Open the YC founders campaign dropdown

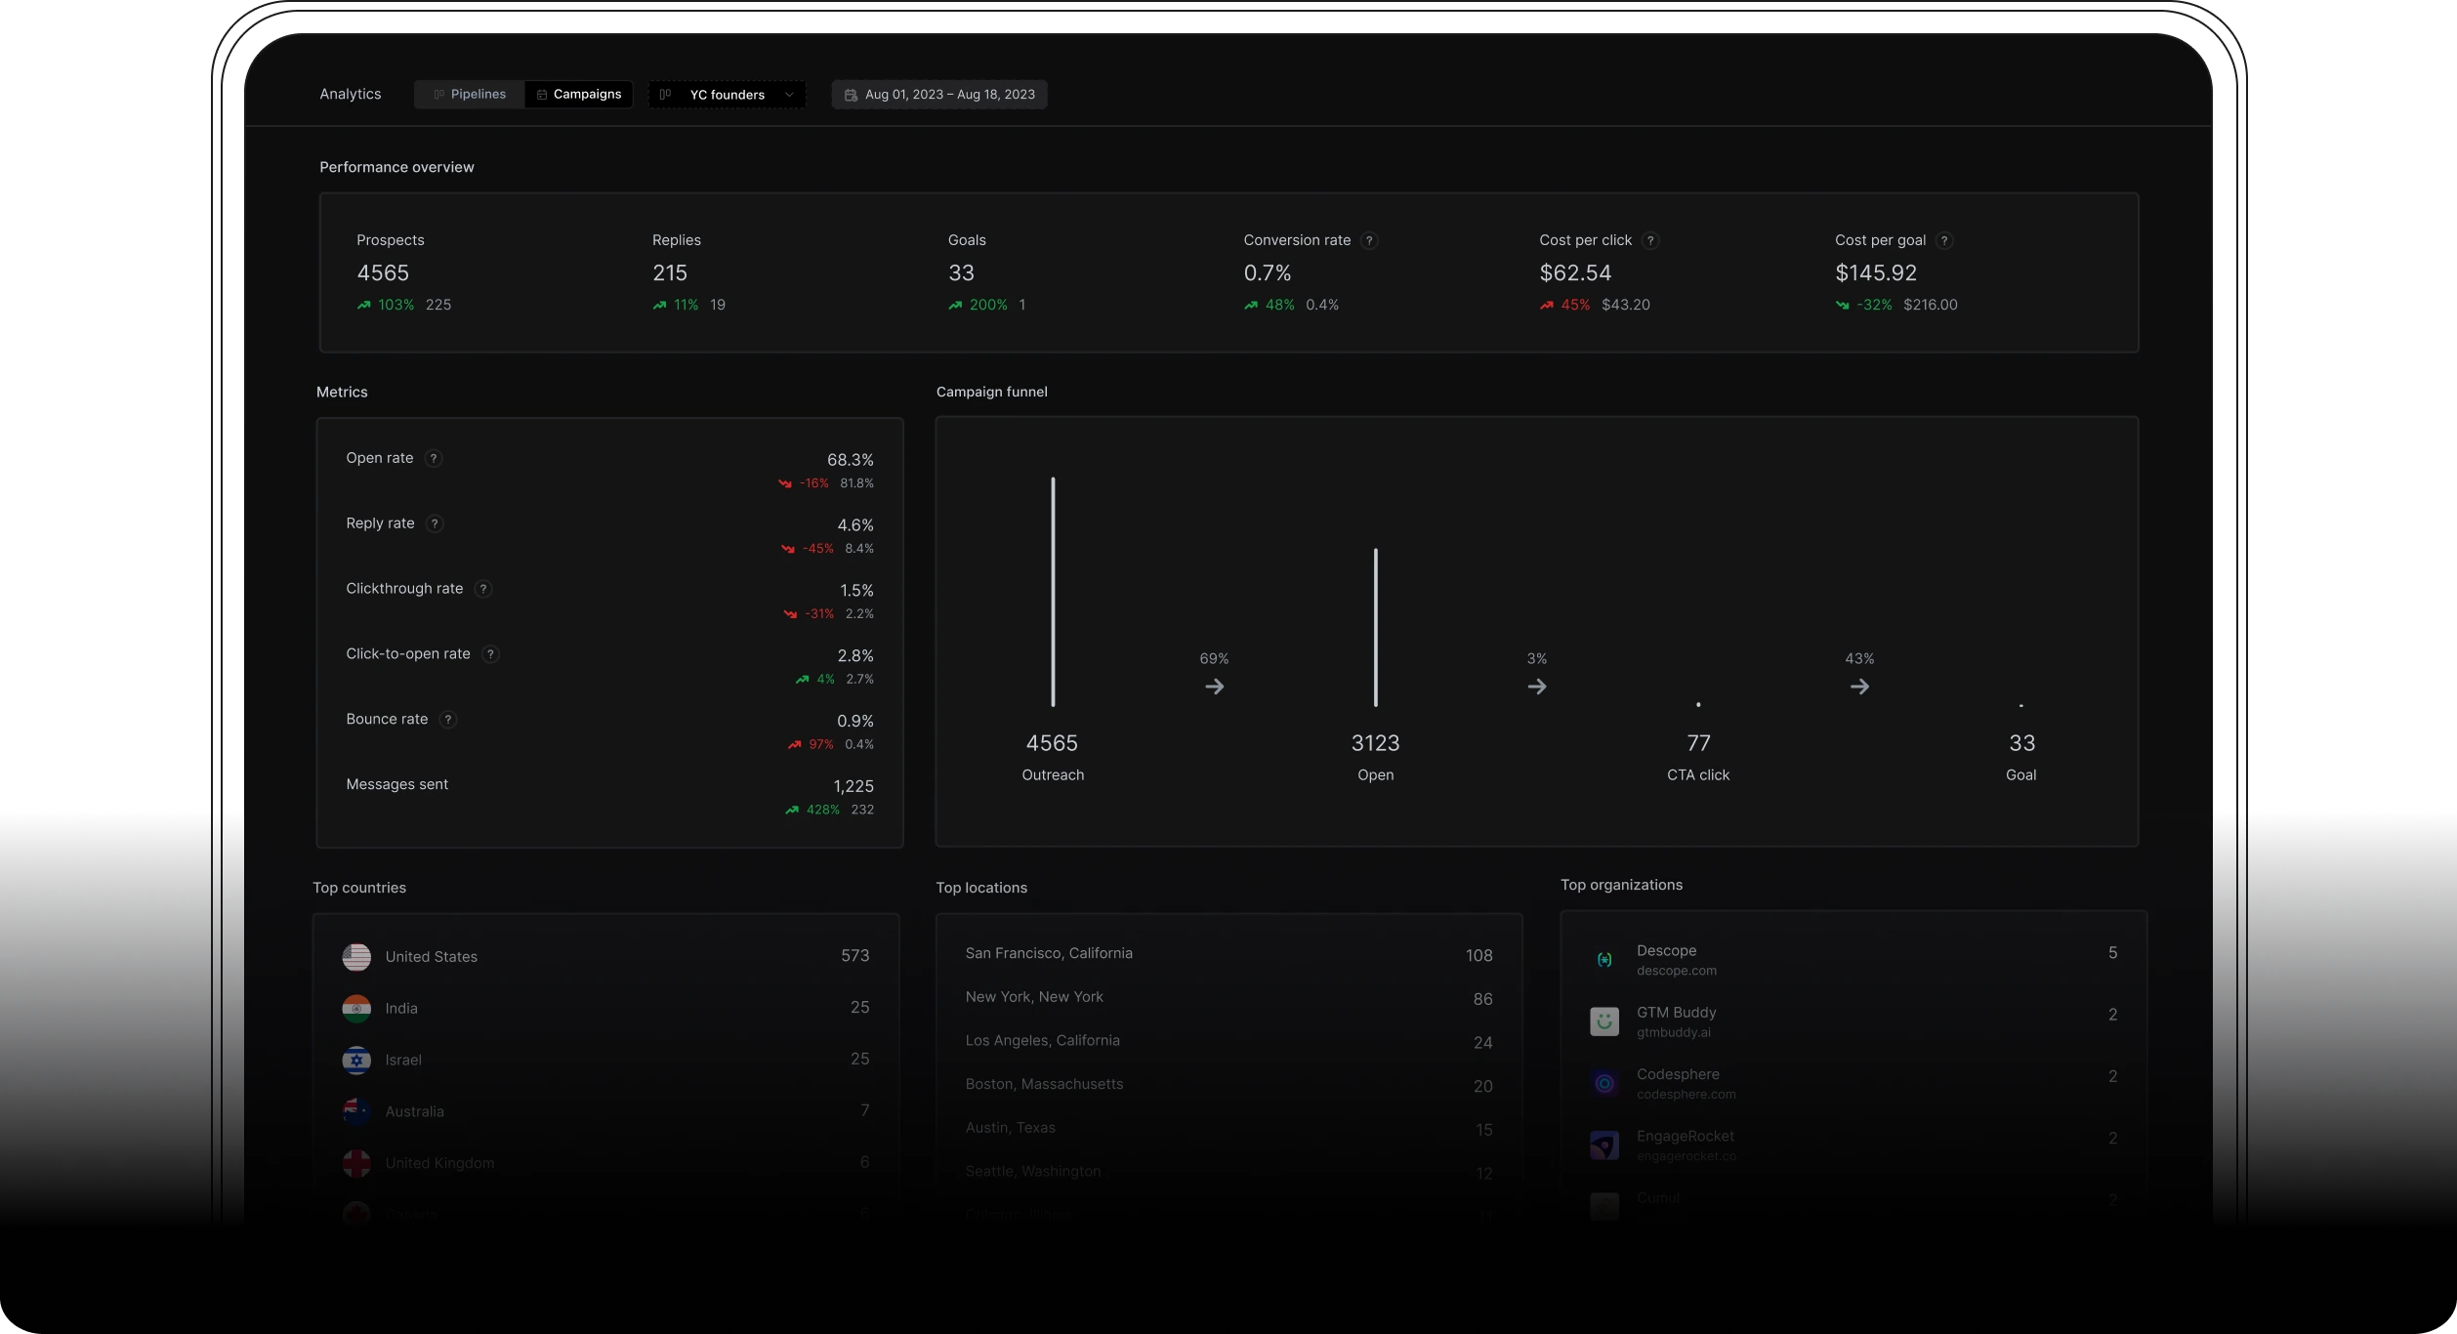click(728, 95)
